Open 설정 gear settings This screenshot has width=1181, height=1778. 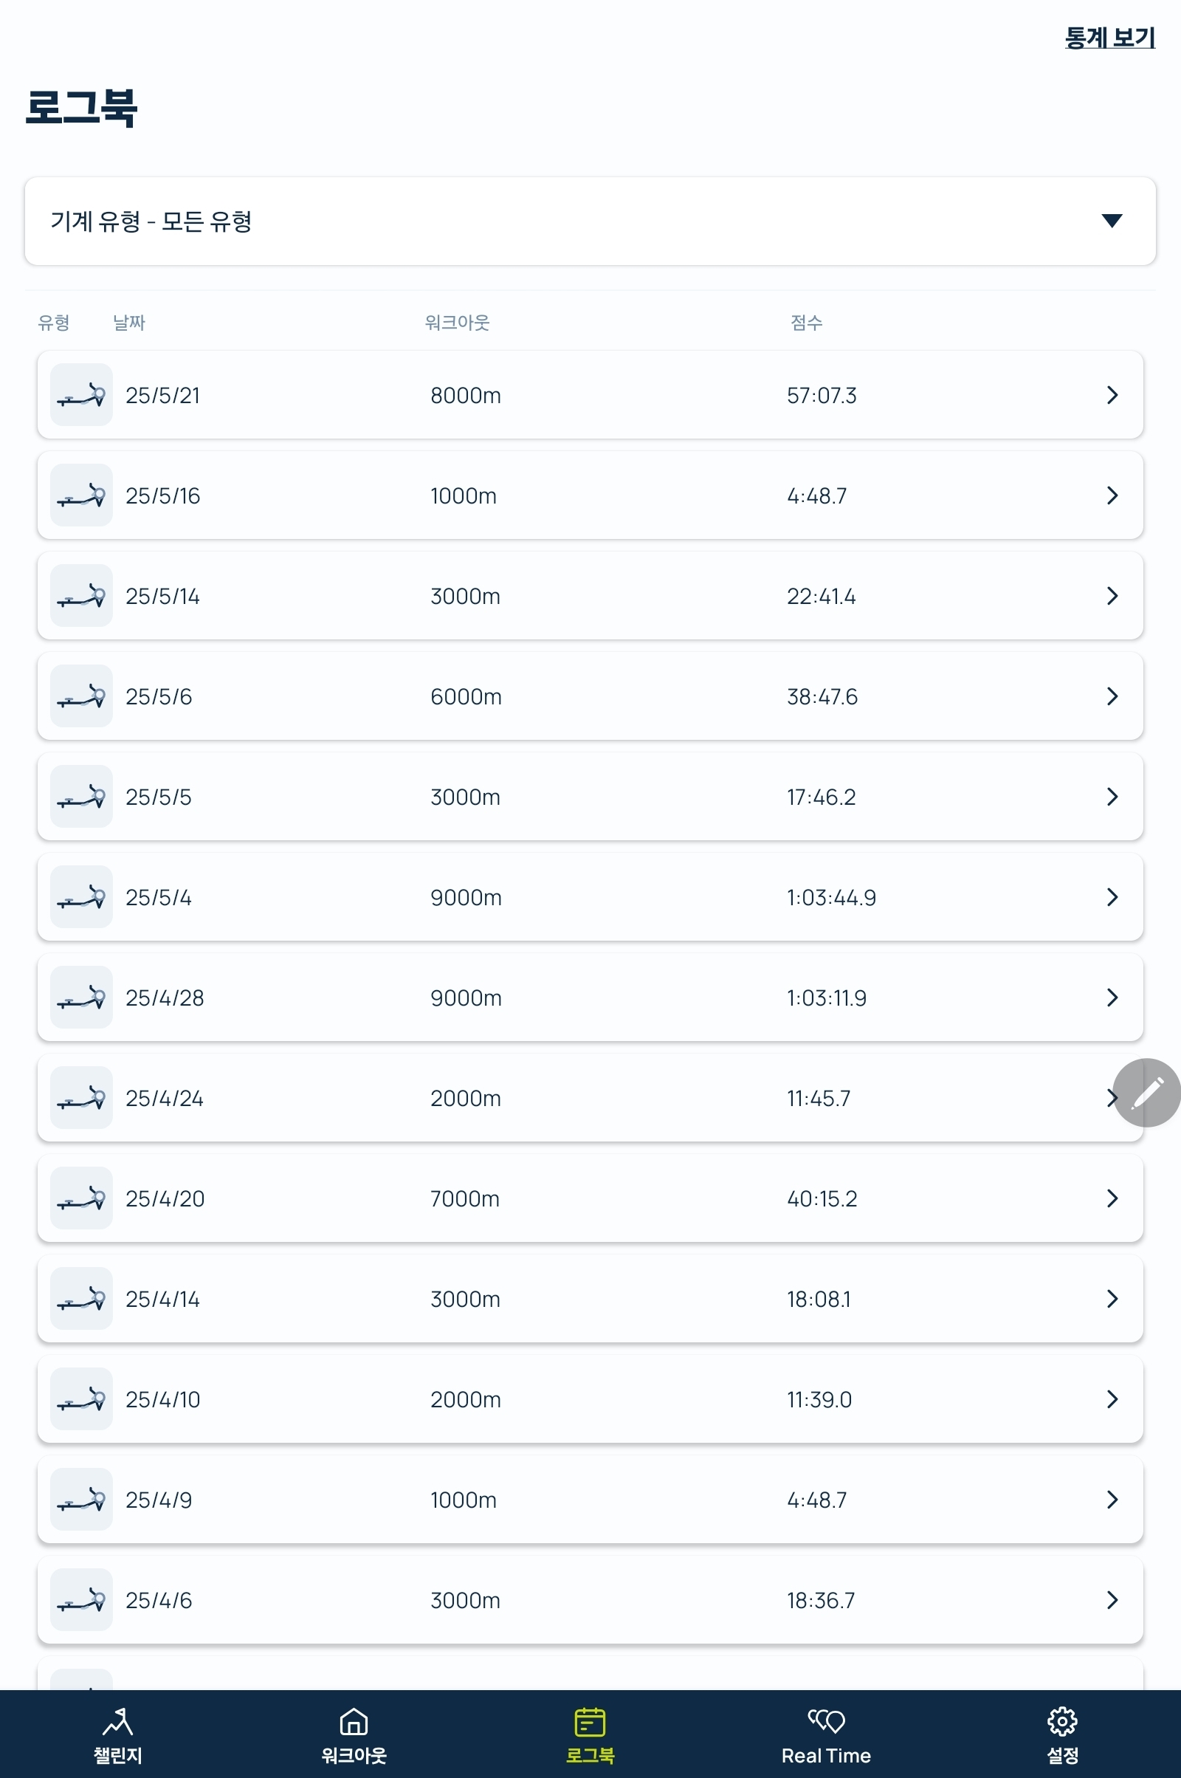click(1062, 1720)
